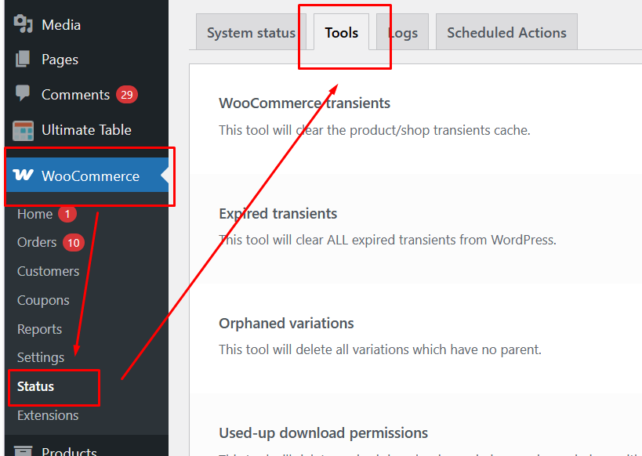The height and width of the screenshot is (456, 642).
Task: Click the Reports link
Action: pos(39,329)
